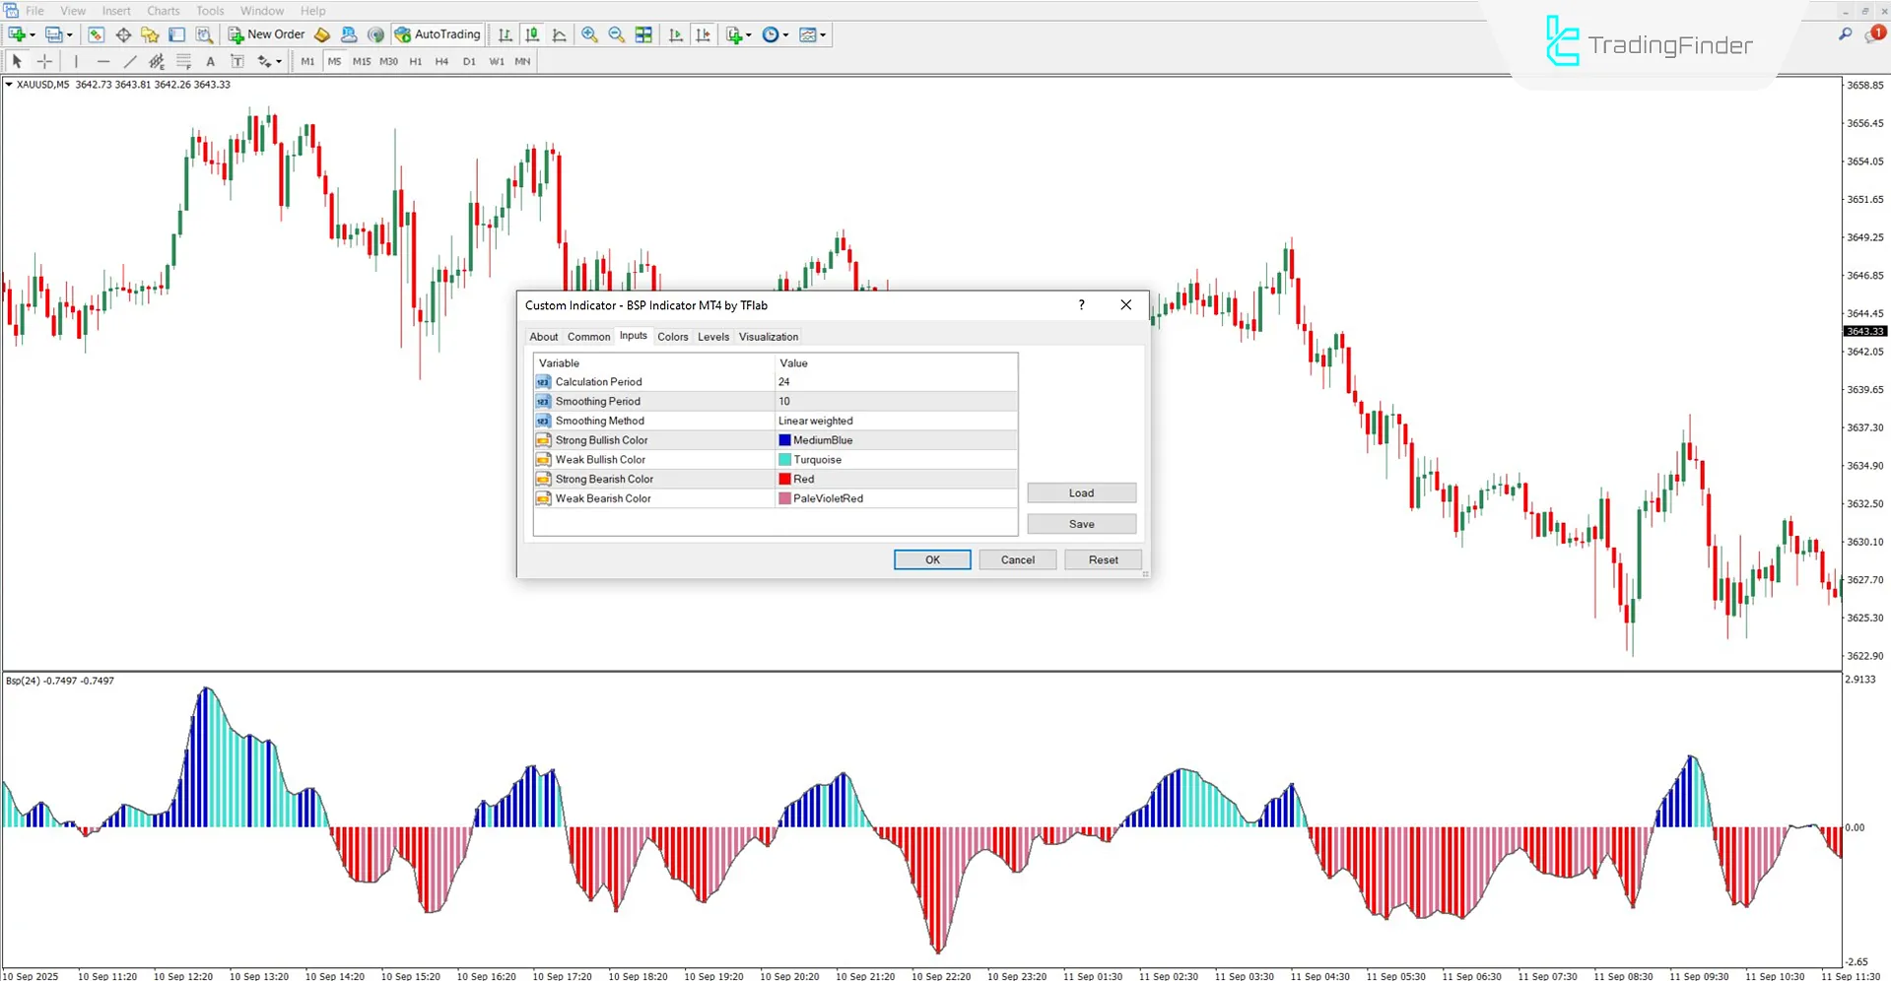1891x981 pixels.
Task: Click the Load button
Action: [1081, 492]
